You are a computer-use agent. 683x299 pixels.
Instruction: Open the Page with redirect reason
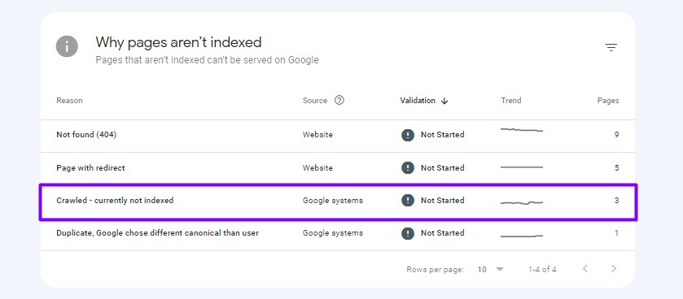(x=90, y=167)
